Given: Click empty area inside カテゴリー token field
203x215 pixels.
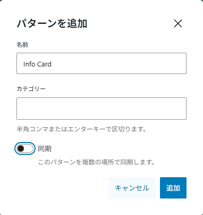Looking at the screenshot, I should [101, 109].
